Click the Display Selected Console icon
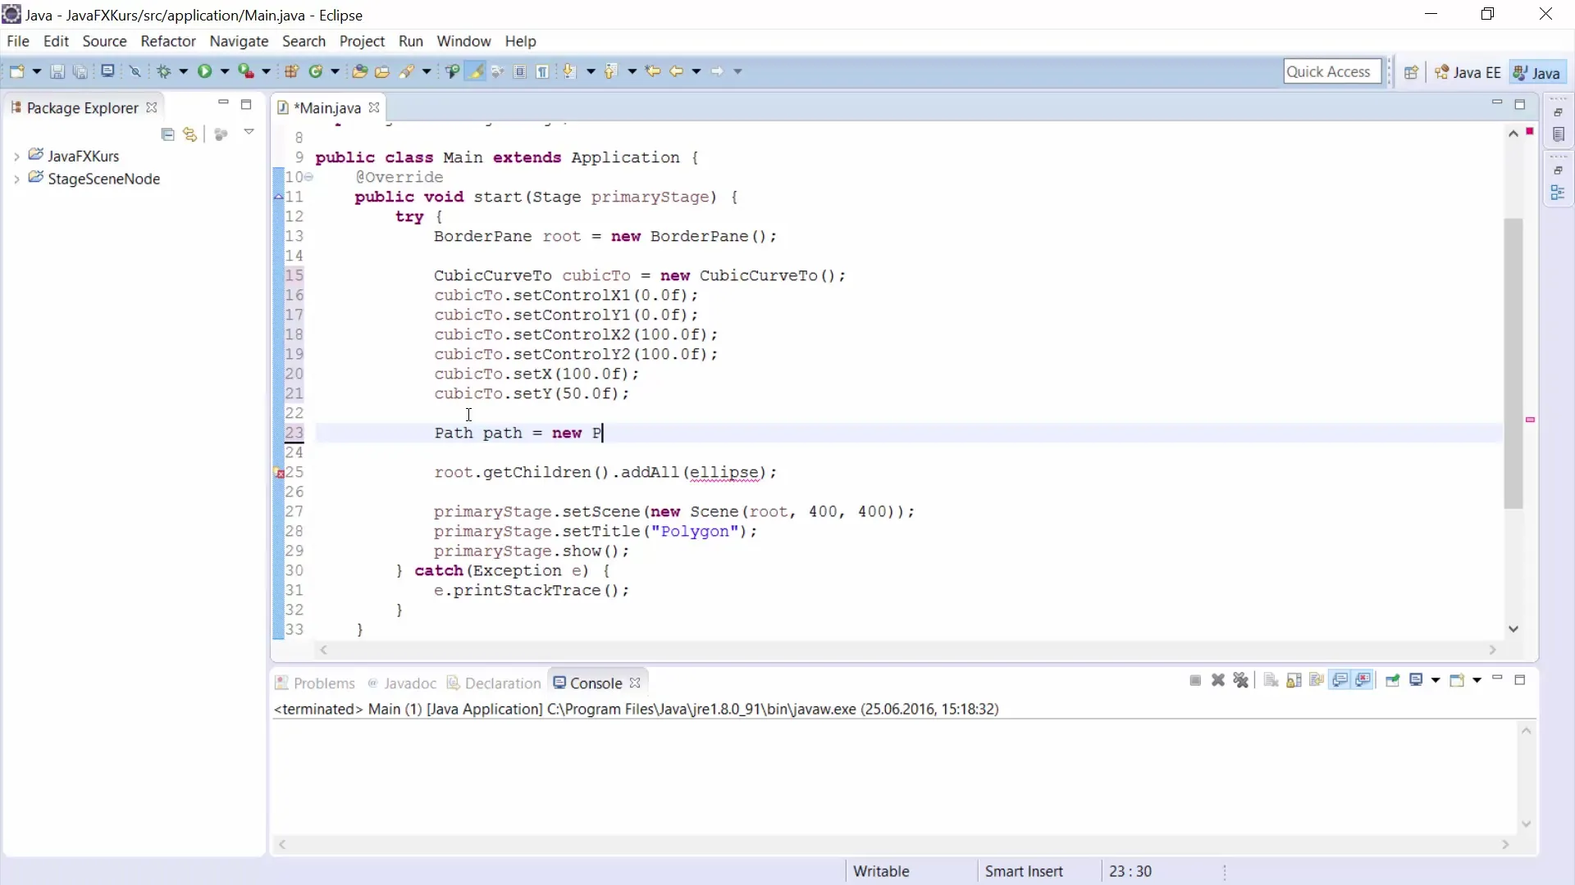This screenshot has height=885, width=1575. (x=1416, y=681)
